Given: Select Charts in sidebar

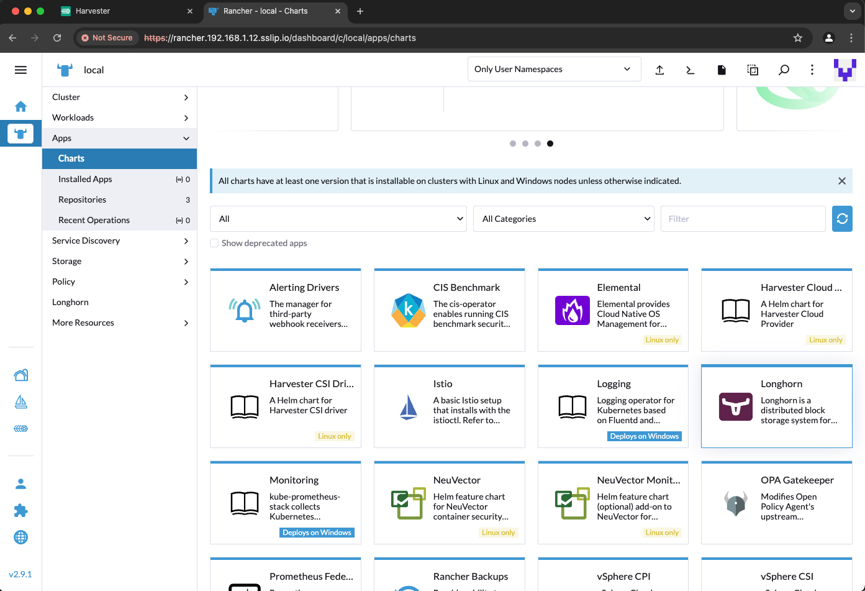Looking at the screenshot, I should (x=120, y=158).
